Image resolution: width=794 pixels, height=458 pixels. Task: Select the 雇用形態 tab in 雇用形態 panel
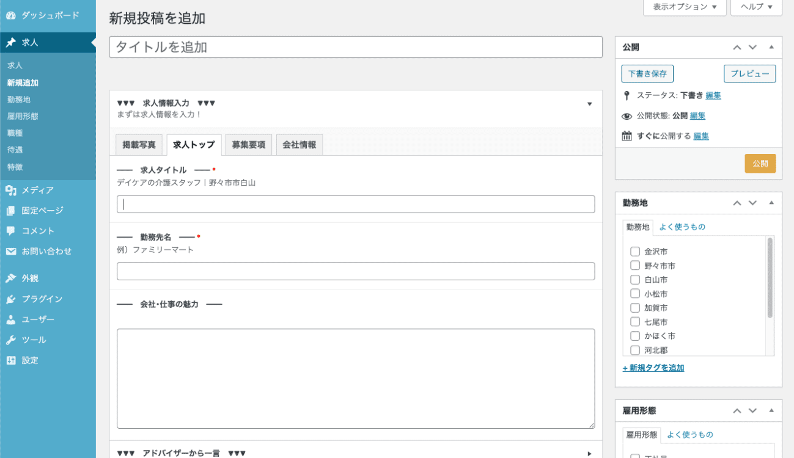642,435
